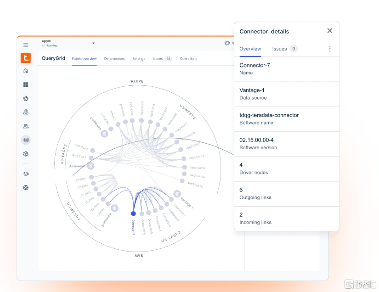Image resolution: width=379 pixels, height=292 pixels.
Task: Open the three-dot more options menu
Action: [x=330, y=49]
